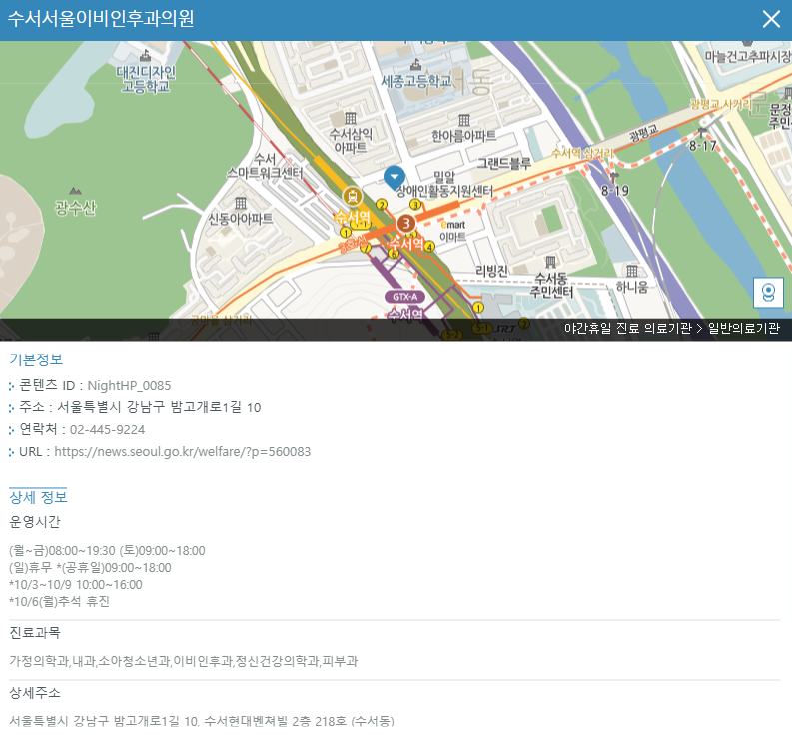
Task: Select the 상세 정보 section heading
Action: tap(38, 497)
